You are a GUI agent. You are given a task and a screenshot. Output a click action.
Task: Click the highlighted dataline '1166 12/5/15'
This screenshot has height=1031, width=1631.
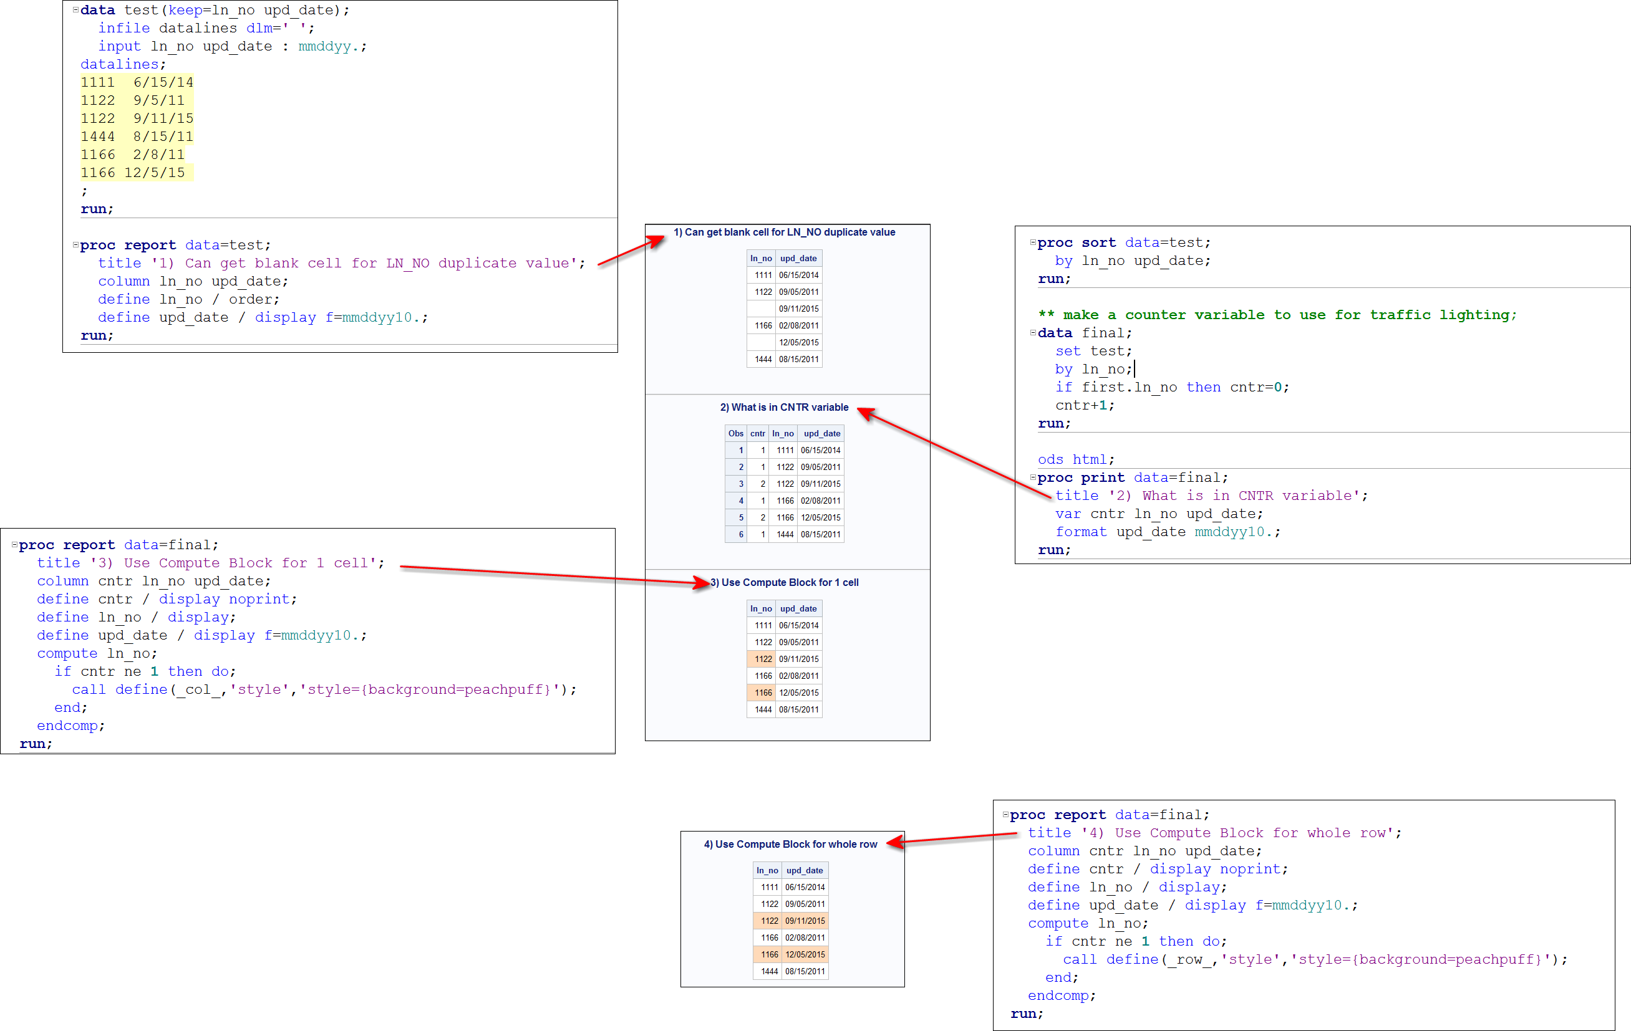pos(133,173)
